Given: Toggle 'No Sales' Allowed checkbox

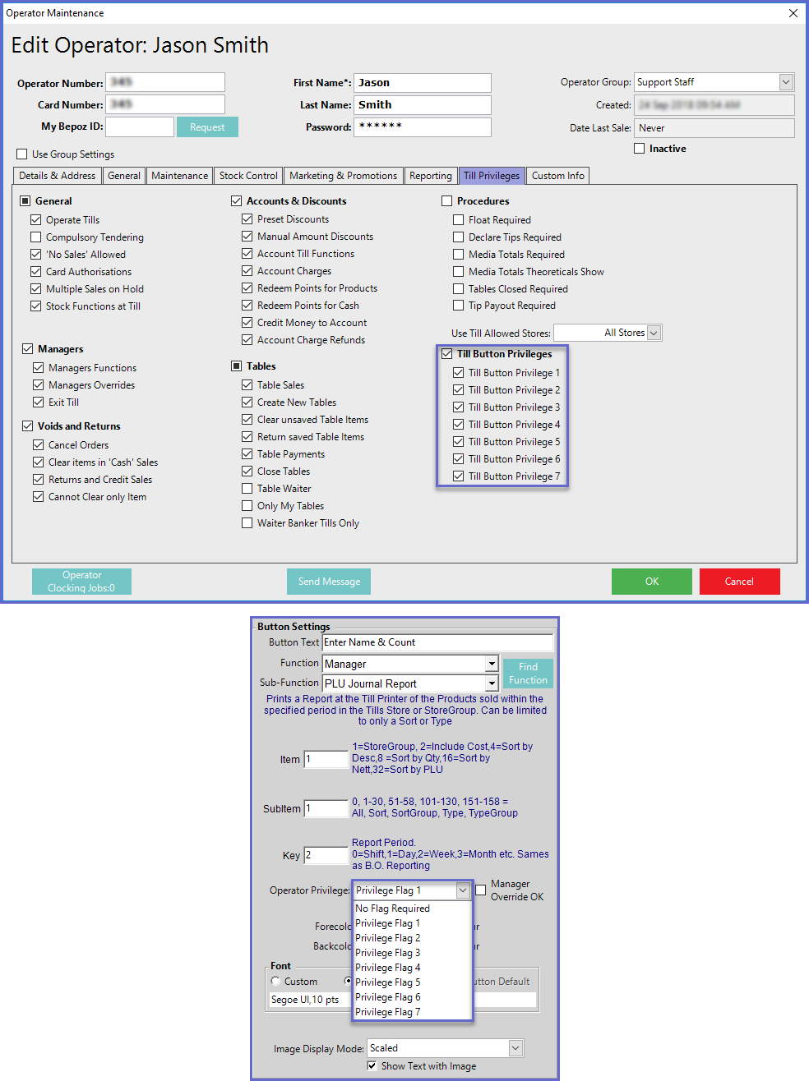Looking at the screenshot, I should click(36, 255).
